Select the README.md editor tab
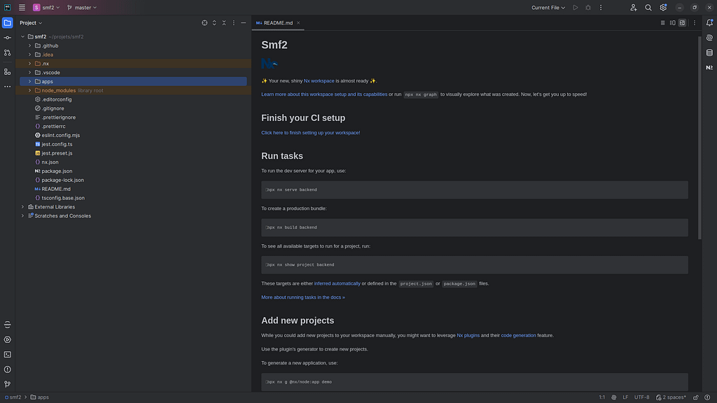 click(x=277, y=23)
